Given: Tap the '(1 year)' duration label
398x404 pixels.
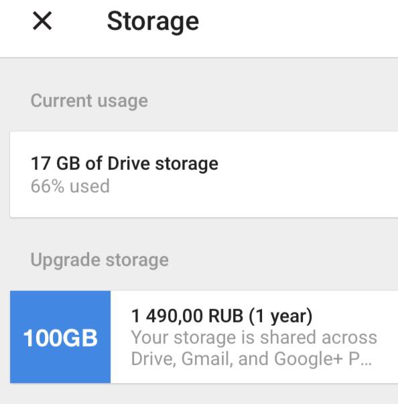Looking at the screenshot, I should click(x=281, y=316).
